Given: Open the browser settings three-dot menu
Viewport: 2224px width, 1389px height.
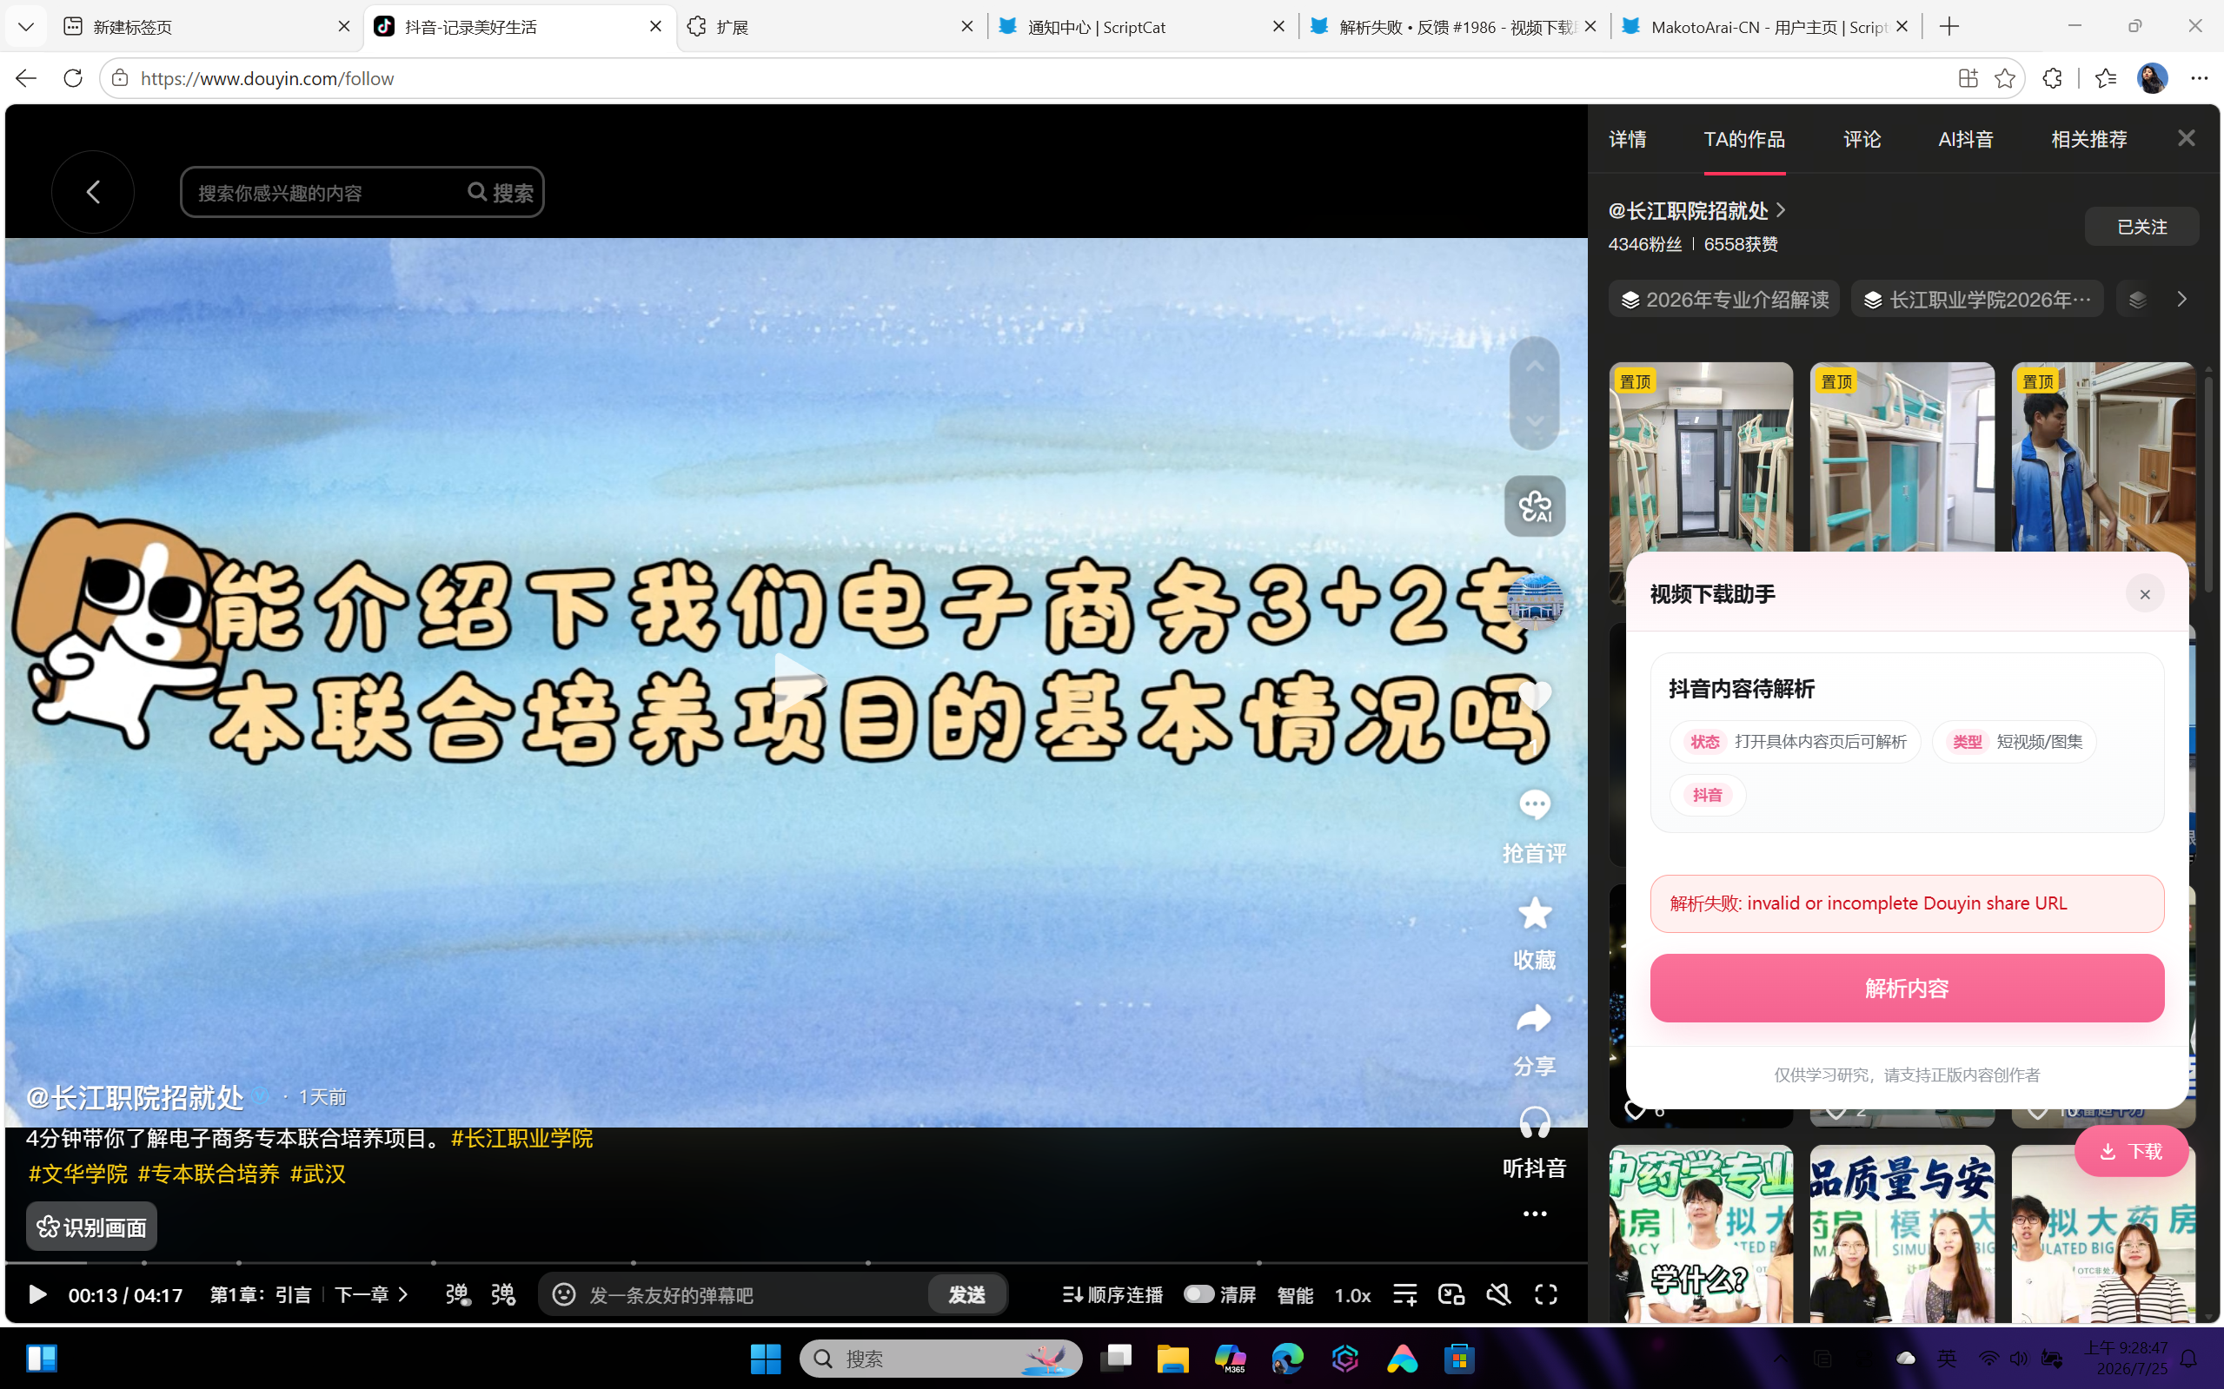Looking at the screenshot, I should pyautogui.click(x=2198, y=78).
